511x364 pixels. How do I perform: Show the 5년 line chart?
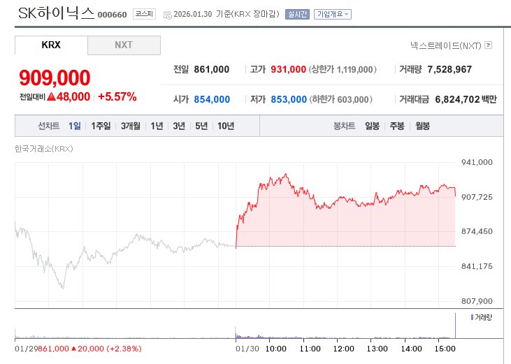pos(201,126)
